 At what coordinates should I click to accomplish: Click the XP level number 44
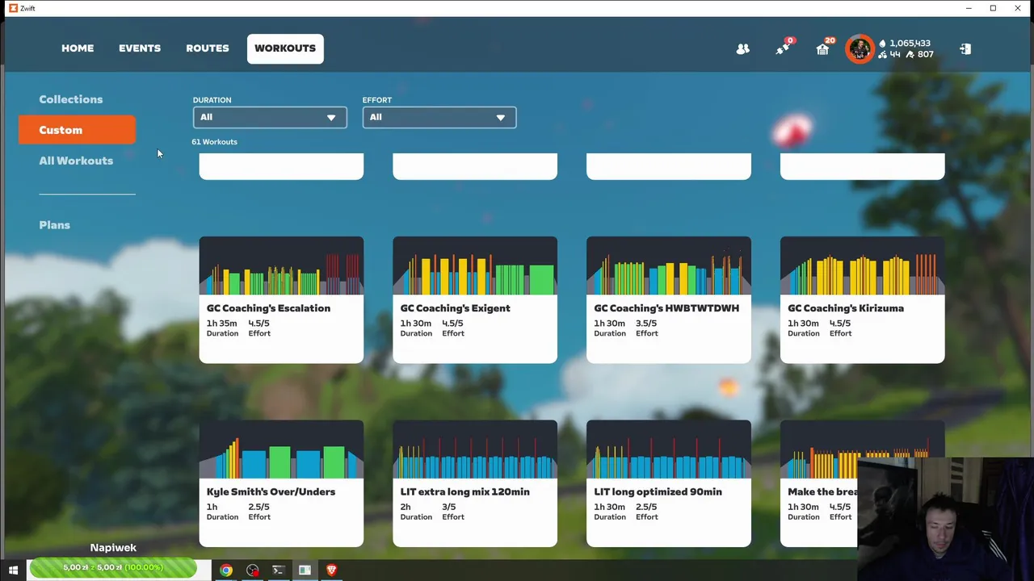point(895,55)
